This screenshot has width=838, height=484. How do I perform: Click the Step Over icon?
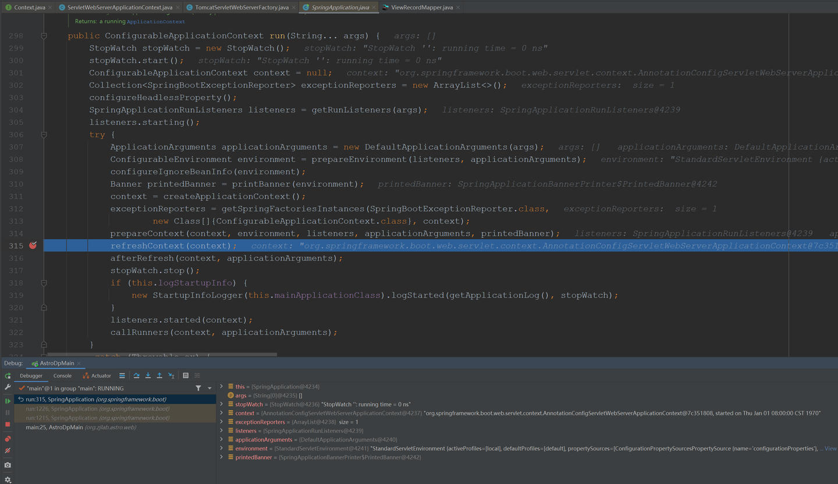[x=136, y=376]
